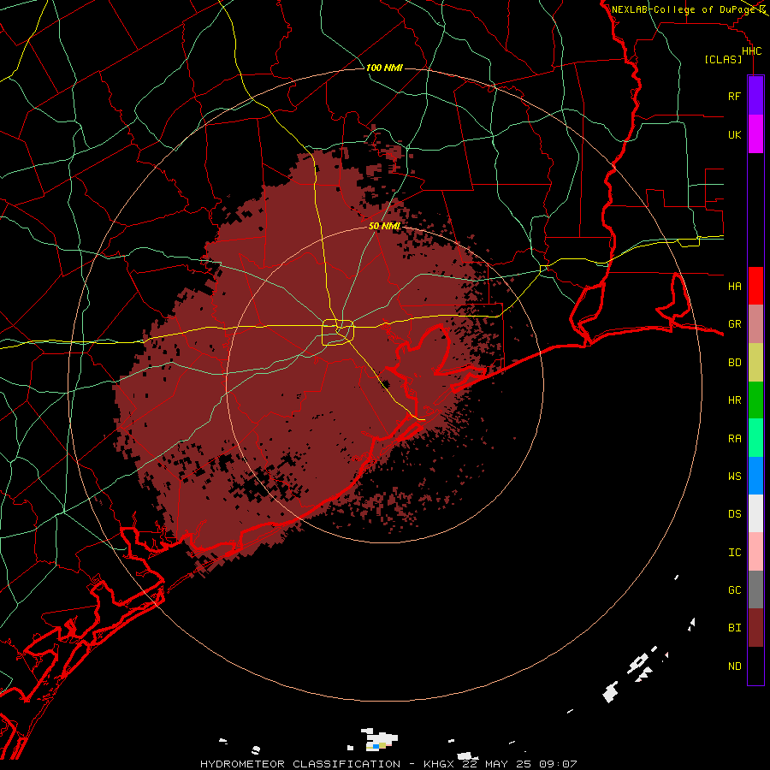Click the yellow Houston loop at radar center
The width and height of the screenshot is (770, 770).
pos(338,333)
